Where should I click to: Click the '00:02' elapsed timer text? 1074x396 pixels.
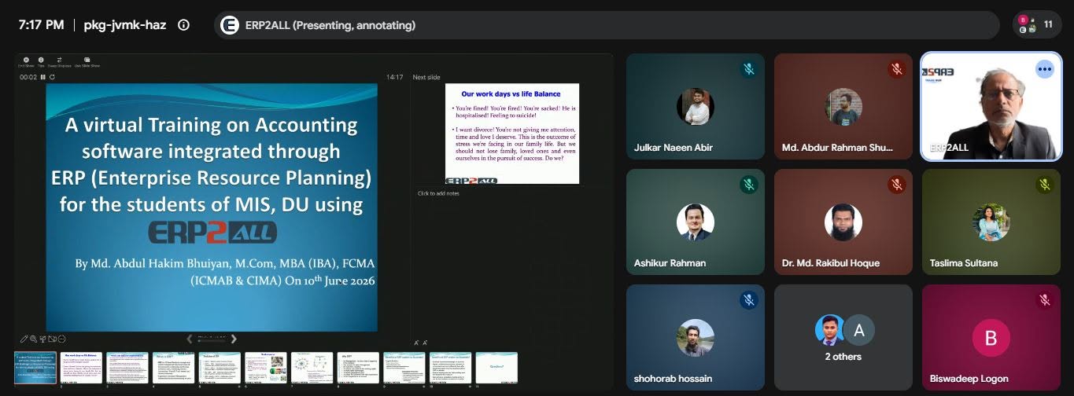click(28, 77)
